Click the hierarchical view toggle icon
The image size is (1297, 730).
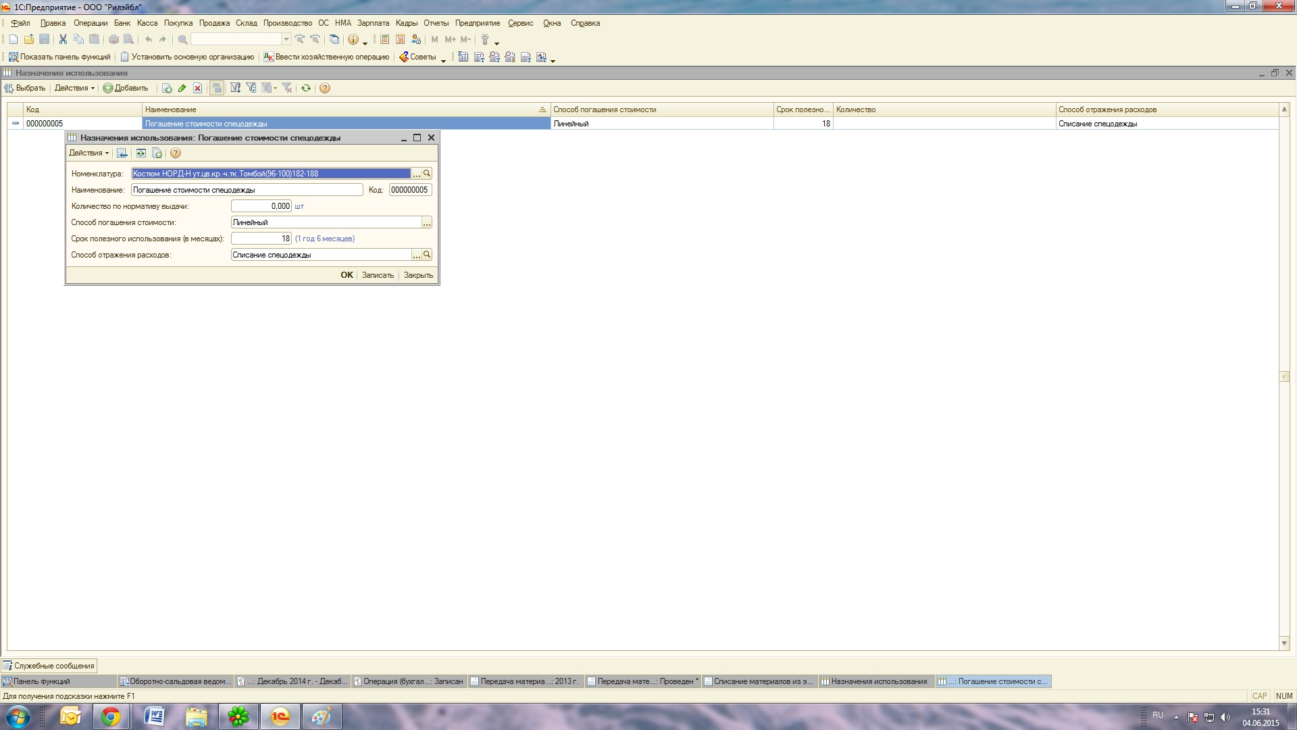(x=216, y=88)
